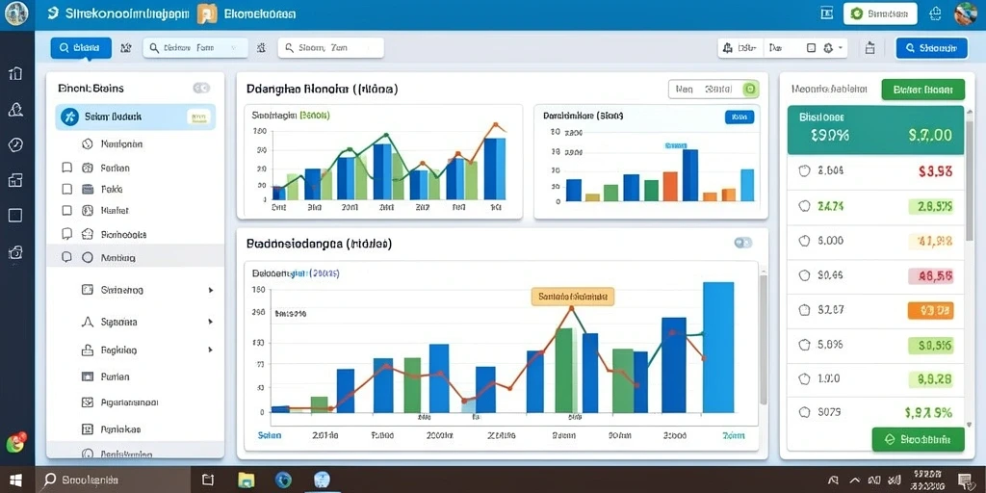Image resolution: width=986 pixels, height=493 pixels.
Task: Click the orange folder icon in title bar
Action: [207, 13]
